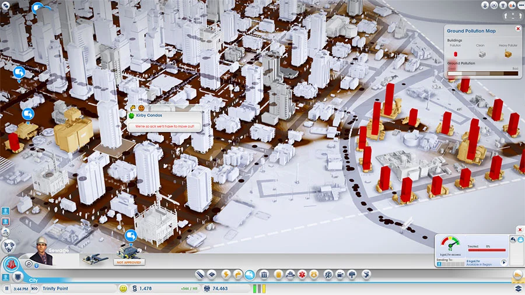
Task: Open the Education menu icon
Action: (x=328, y=275)
